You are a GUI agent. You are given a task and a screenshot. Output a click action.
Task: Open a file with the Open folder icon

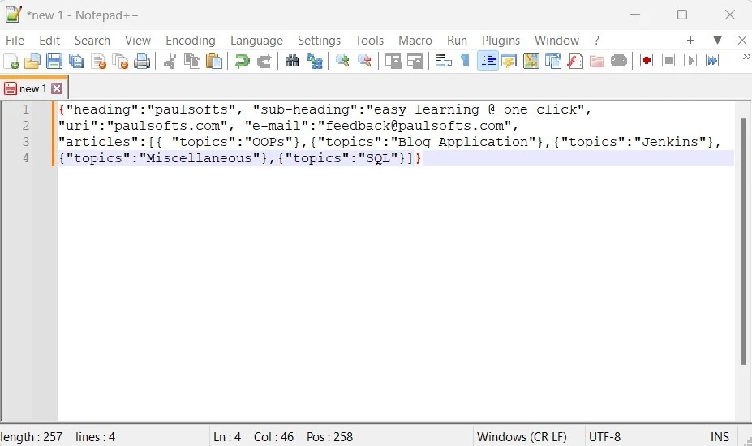[x=32, y=61]
